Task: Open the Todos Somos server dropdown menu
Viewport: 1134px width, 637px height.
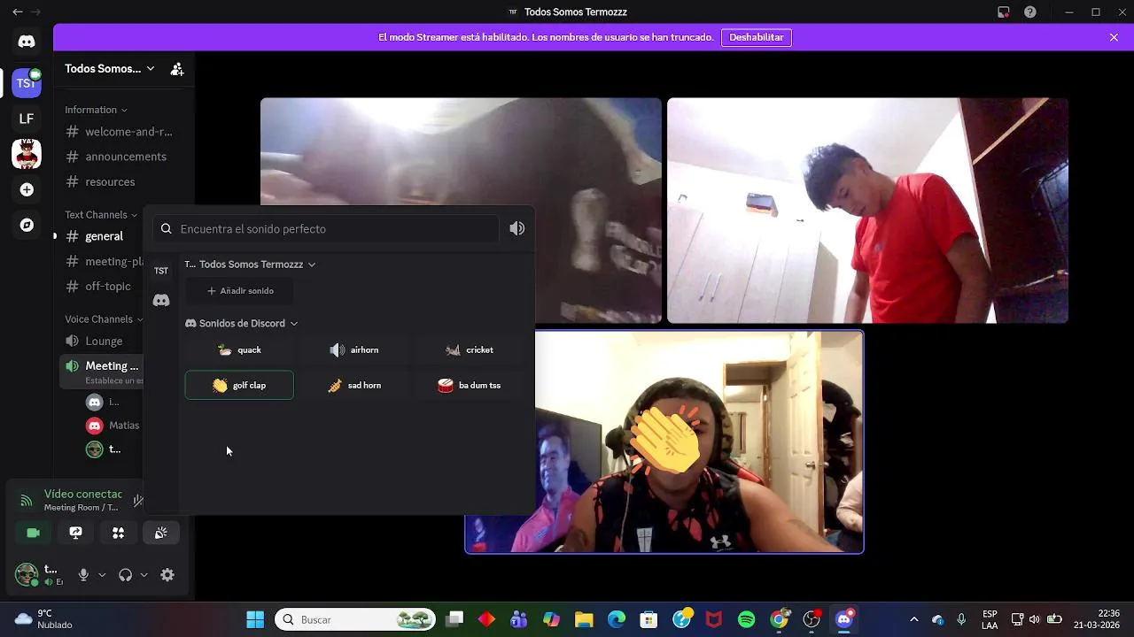Action: pos(110,68)
